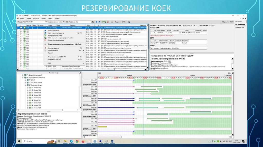Click the Пациент toolbar button

tap(118, 22)
